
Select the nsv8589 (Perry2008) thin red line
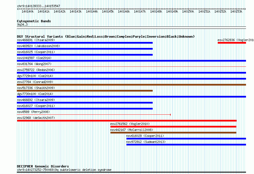pos(94,115)
